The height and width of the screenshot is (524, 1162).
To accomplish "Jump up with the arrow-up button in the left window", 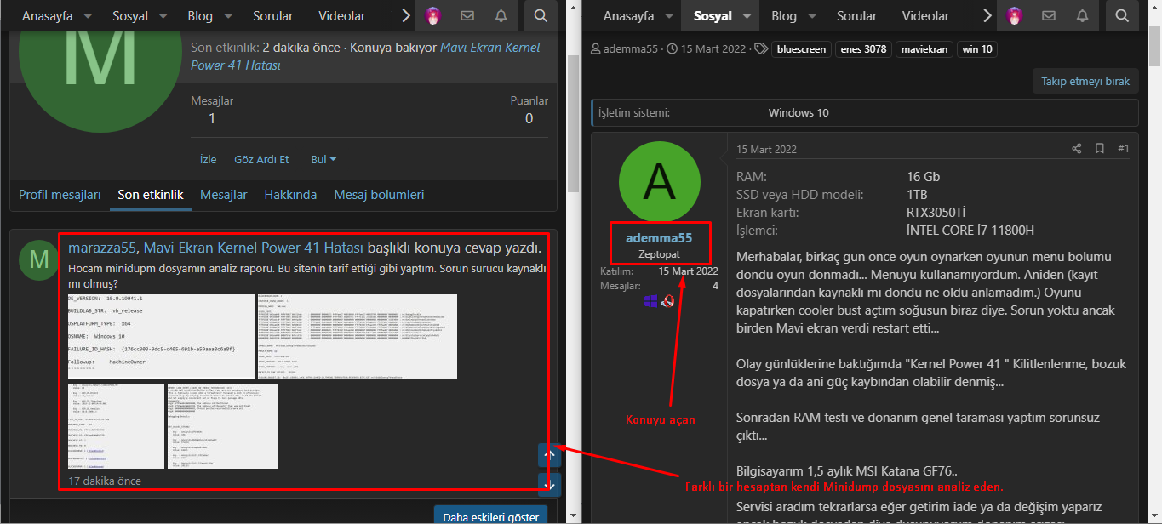I will tap(550, 455).
